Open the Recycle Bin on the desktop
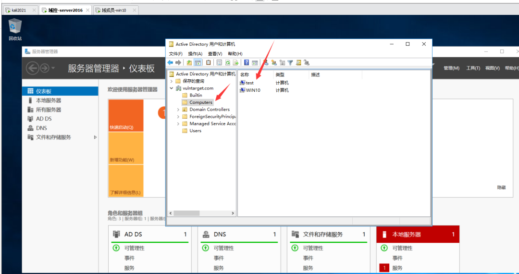The height and width of the screenshot is (274, 519). click(x=15, y=29)
